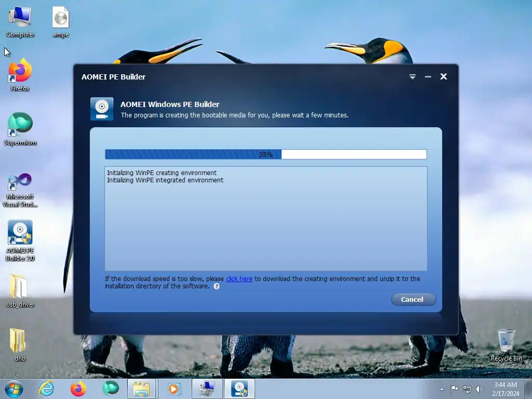Open Microsoft Visual Studio desktop shortcut
Viewport: 532px width, 399px height.
point(20,190)
